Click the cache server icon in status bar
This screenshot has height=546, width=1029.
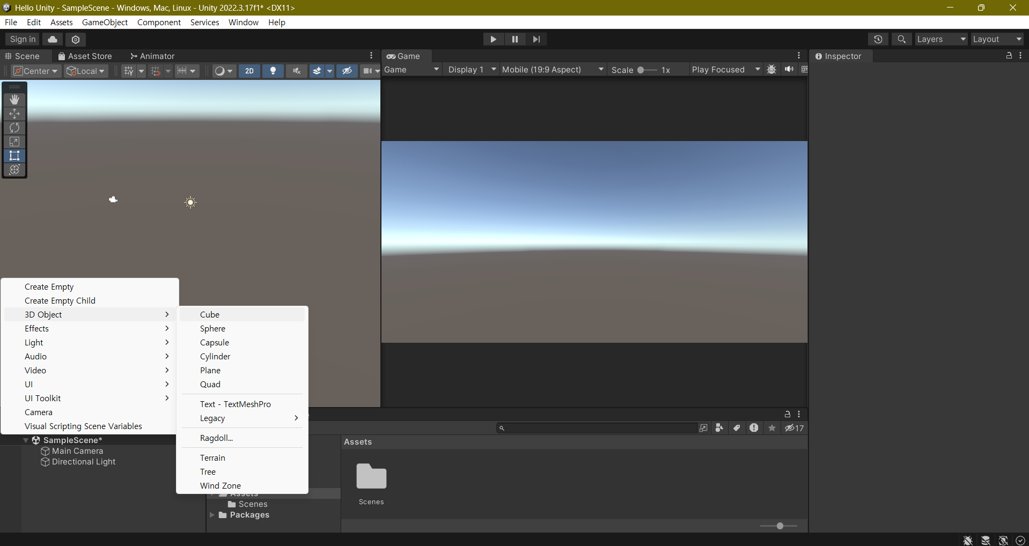[986, 540]
